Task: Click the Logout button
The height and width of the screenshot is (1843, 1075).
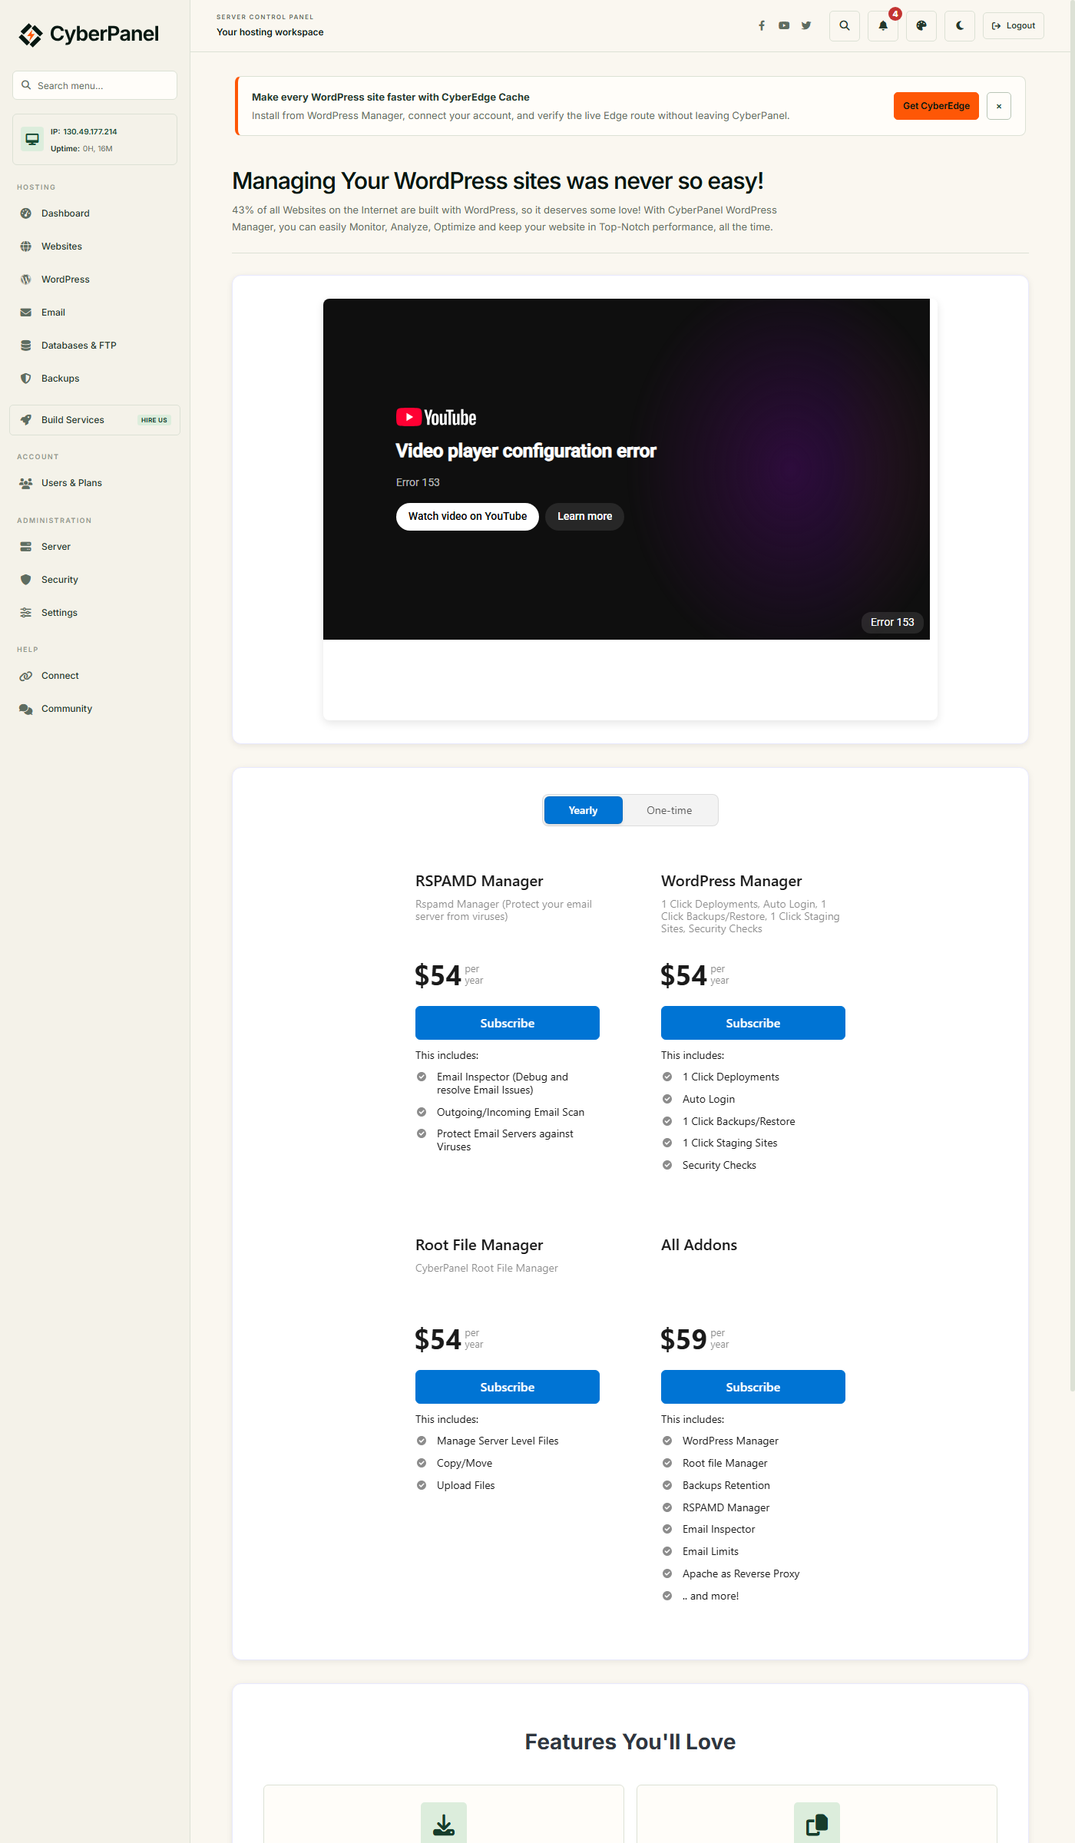Action: click(x=1014, y=25)
